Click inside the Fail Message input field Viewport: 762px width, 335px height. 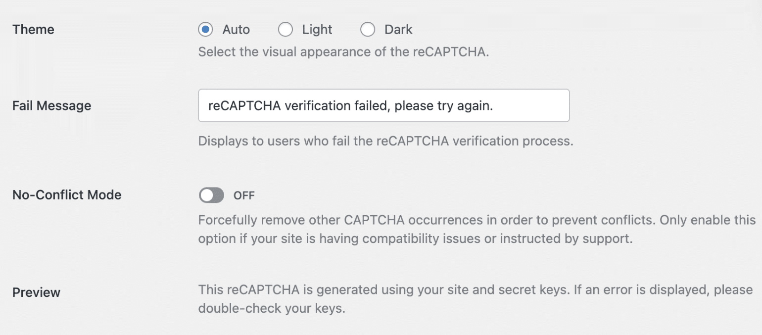(383, 105)
